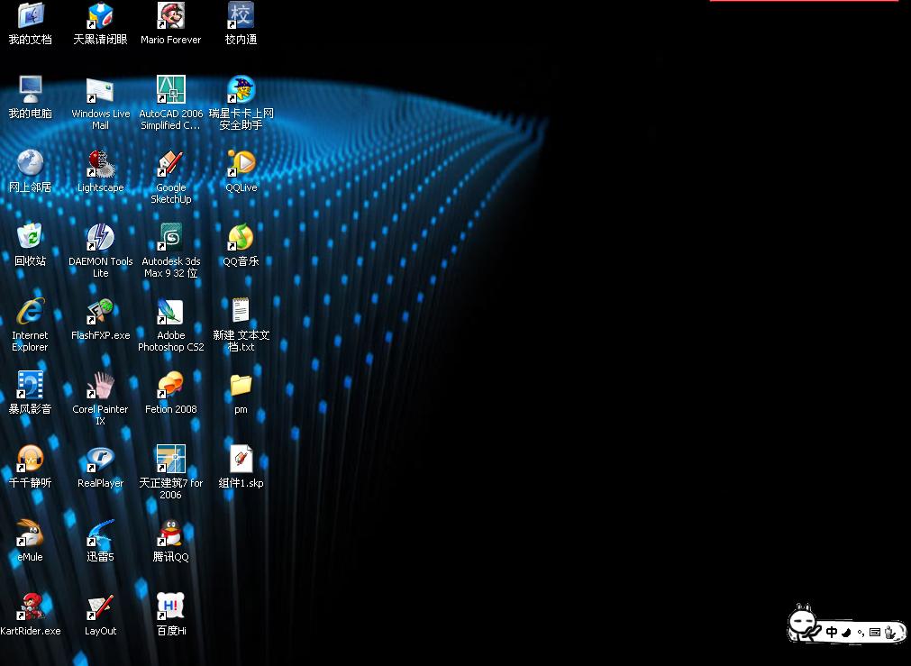
Task: Click the Internet Explorer icon
Action: pos(30,313)
